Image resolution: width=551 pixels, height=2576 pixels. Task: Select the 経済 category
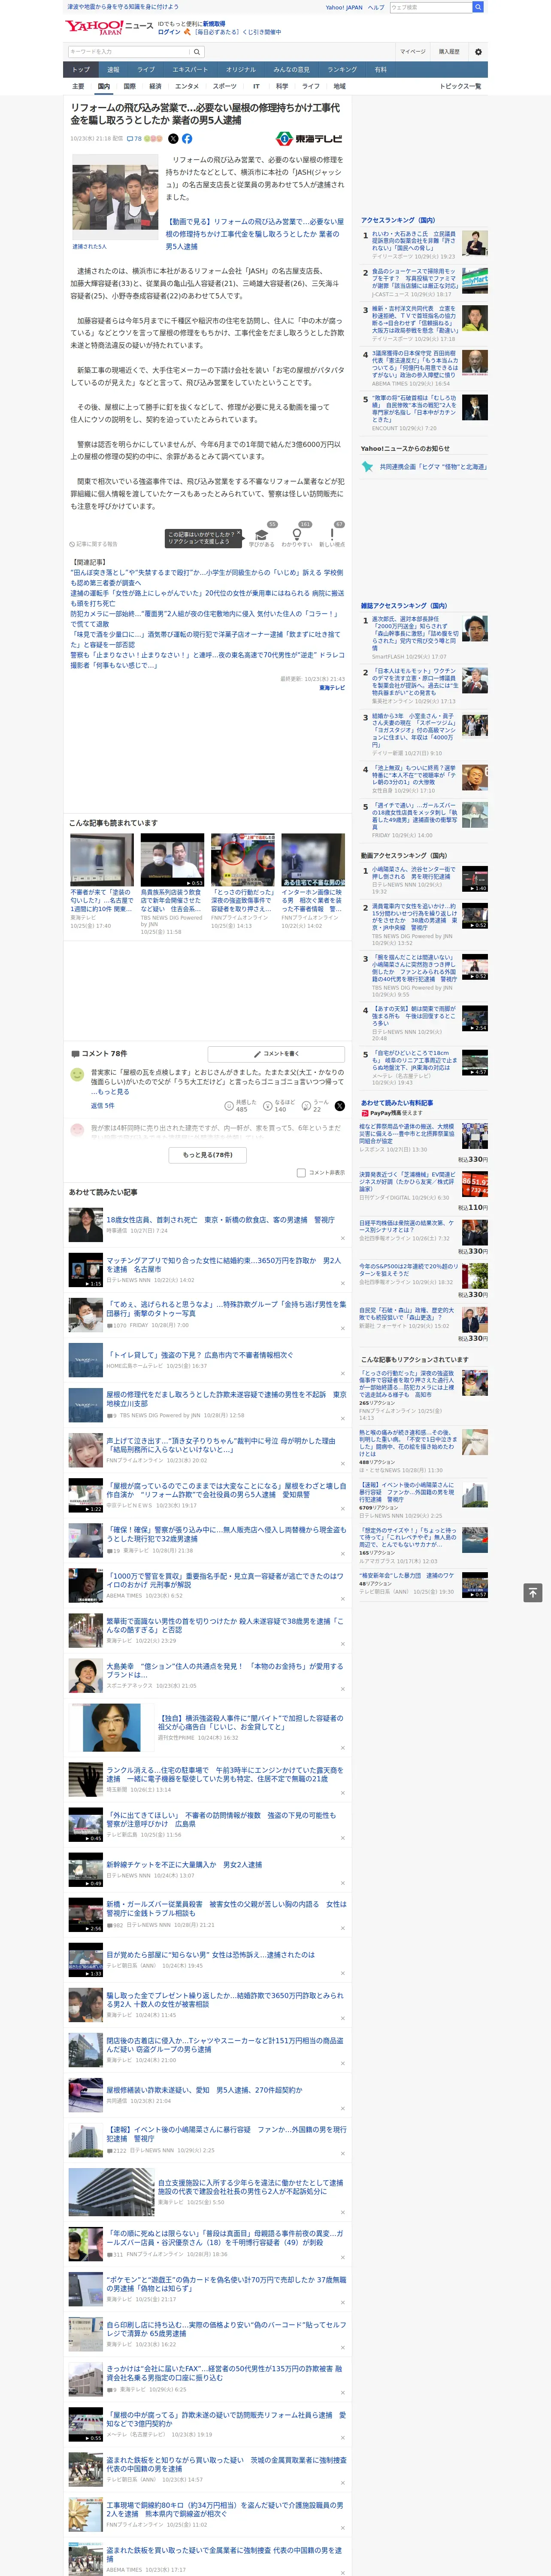(155, 86)
